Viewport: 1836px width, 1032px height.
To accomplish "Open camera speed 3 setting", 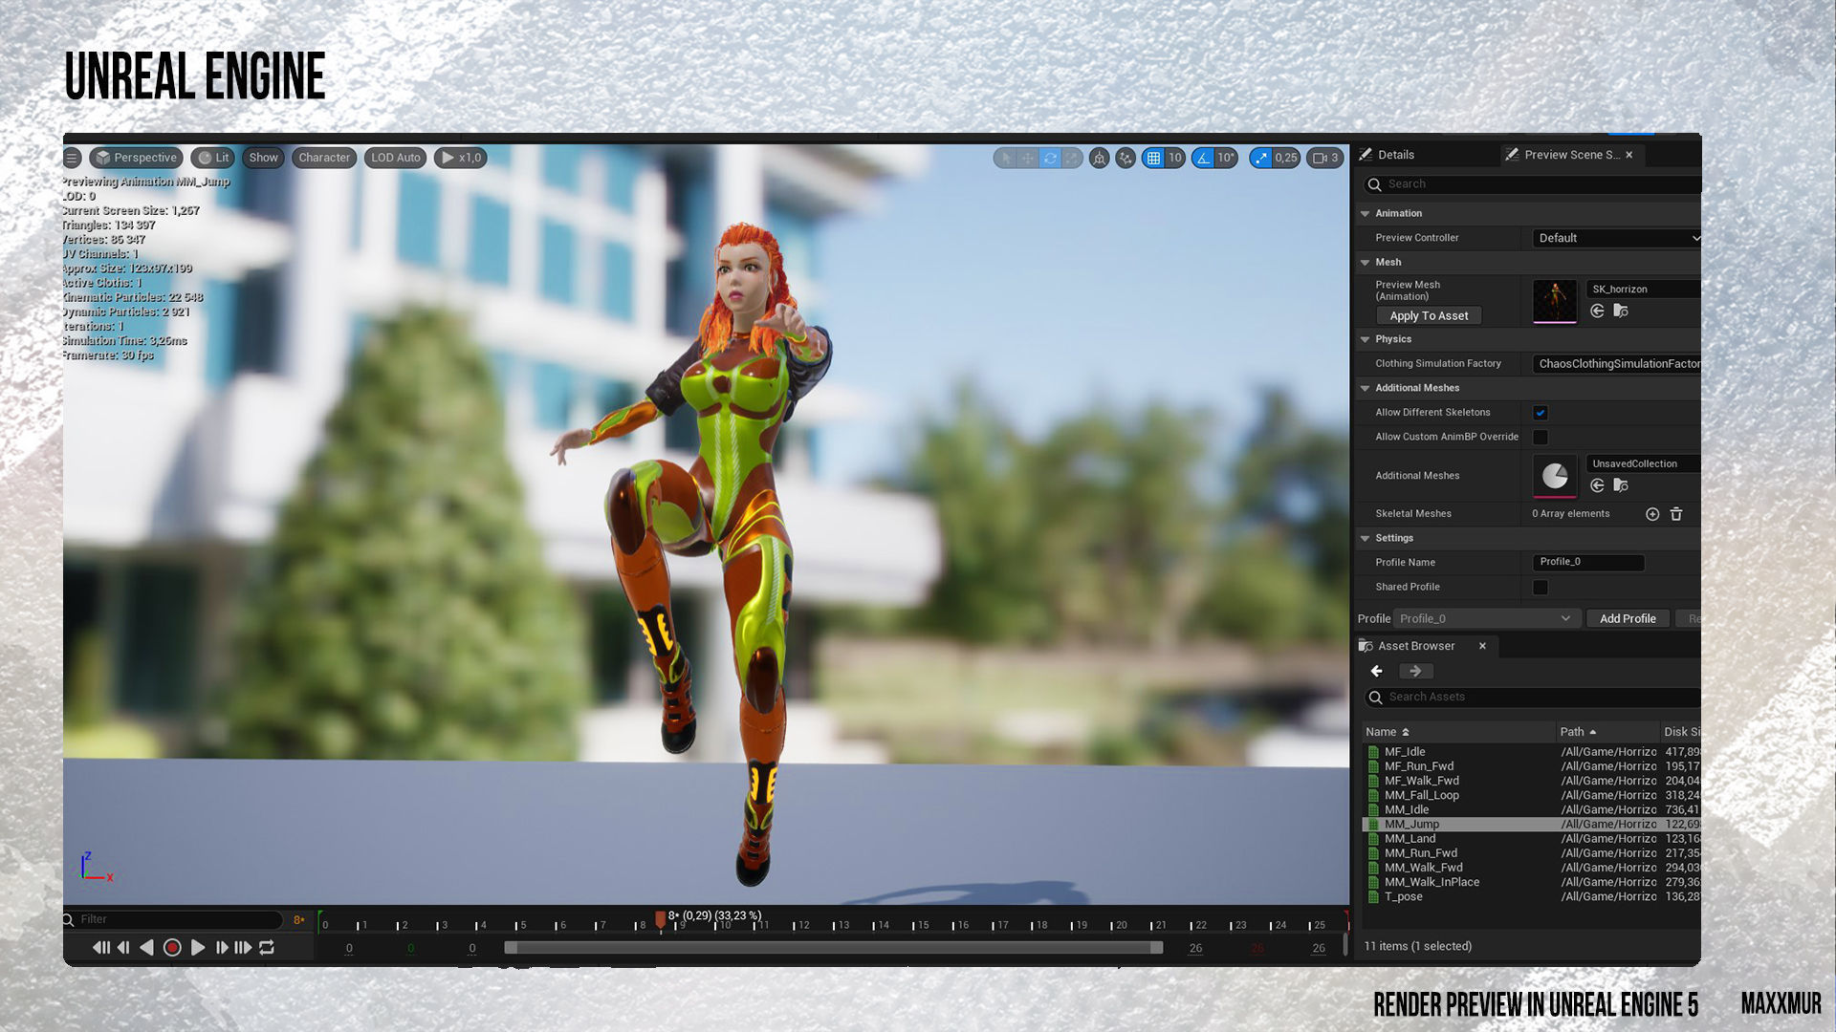I will click(1325, 158).
